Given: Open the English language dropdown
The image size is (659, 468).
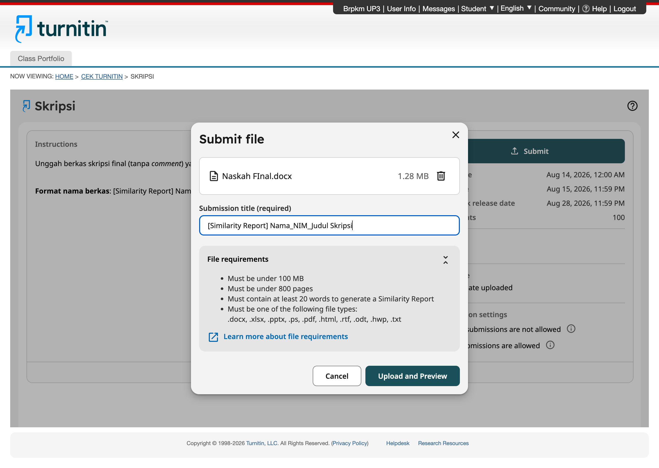Looking at the screenshot, I should [x=516, y=8].
